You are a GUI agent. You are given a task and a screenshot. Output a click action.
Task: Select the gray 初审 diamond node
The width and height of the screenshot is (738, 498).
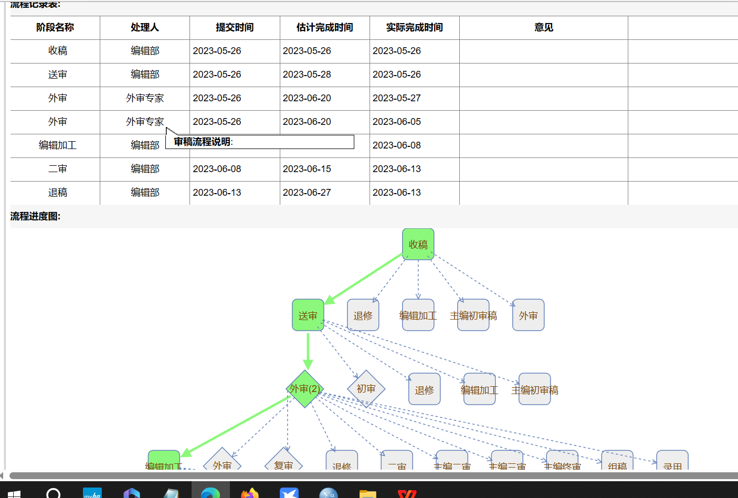[x=366, y=389]
